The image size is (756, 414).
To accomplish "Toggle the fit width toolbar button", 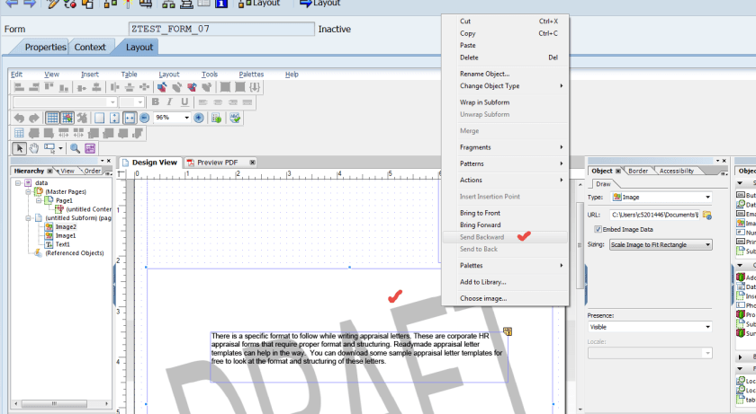I will [129, 118].
